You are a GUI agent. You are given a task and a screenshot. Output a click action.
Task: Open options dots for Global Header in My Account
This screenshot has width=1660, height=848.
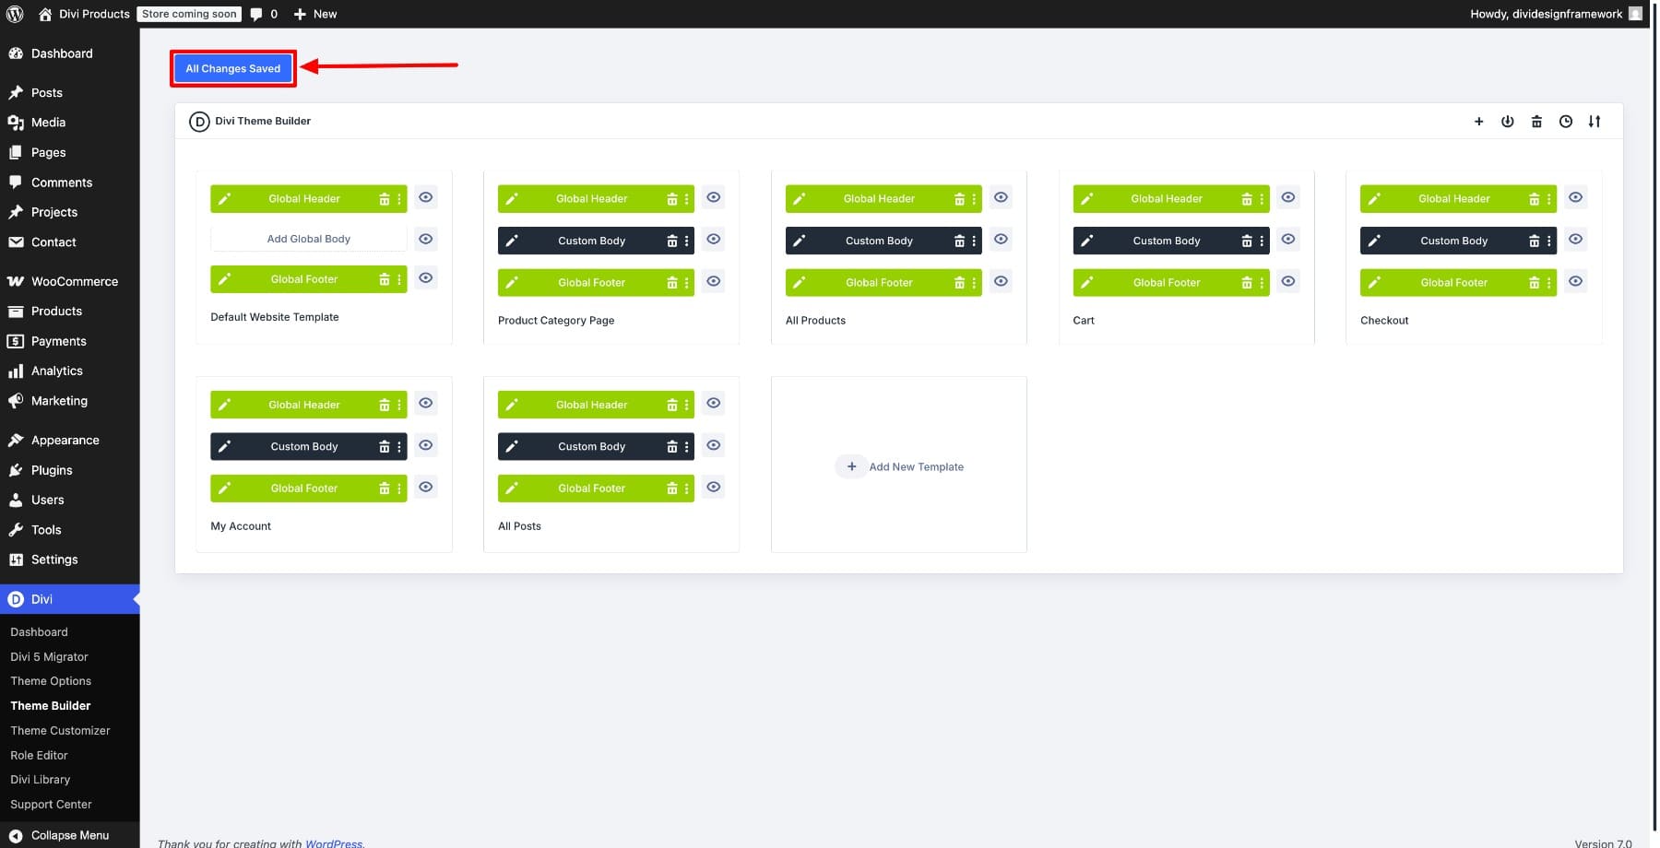click(399, 405)
